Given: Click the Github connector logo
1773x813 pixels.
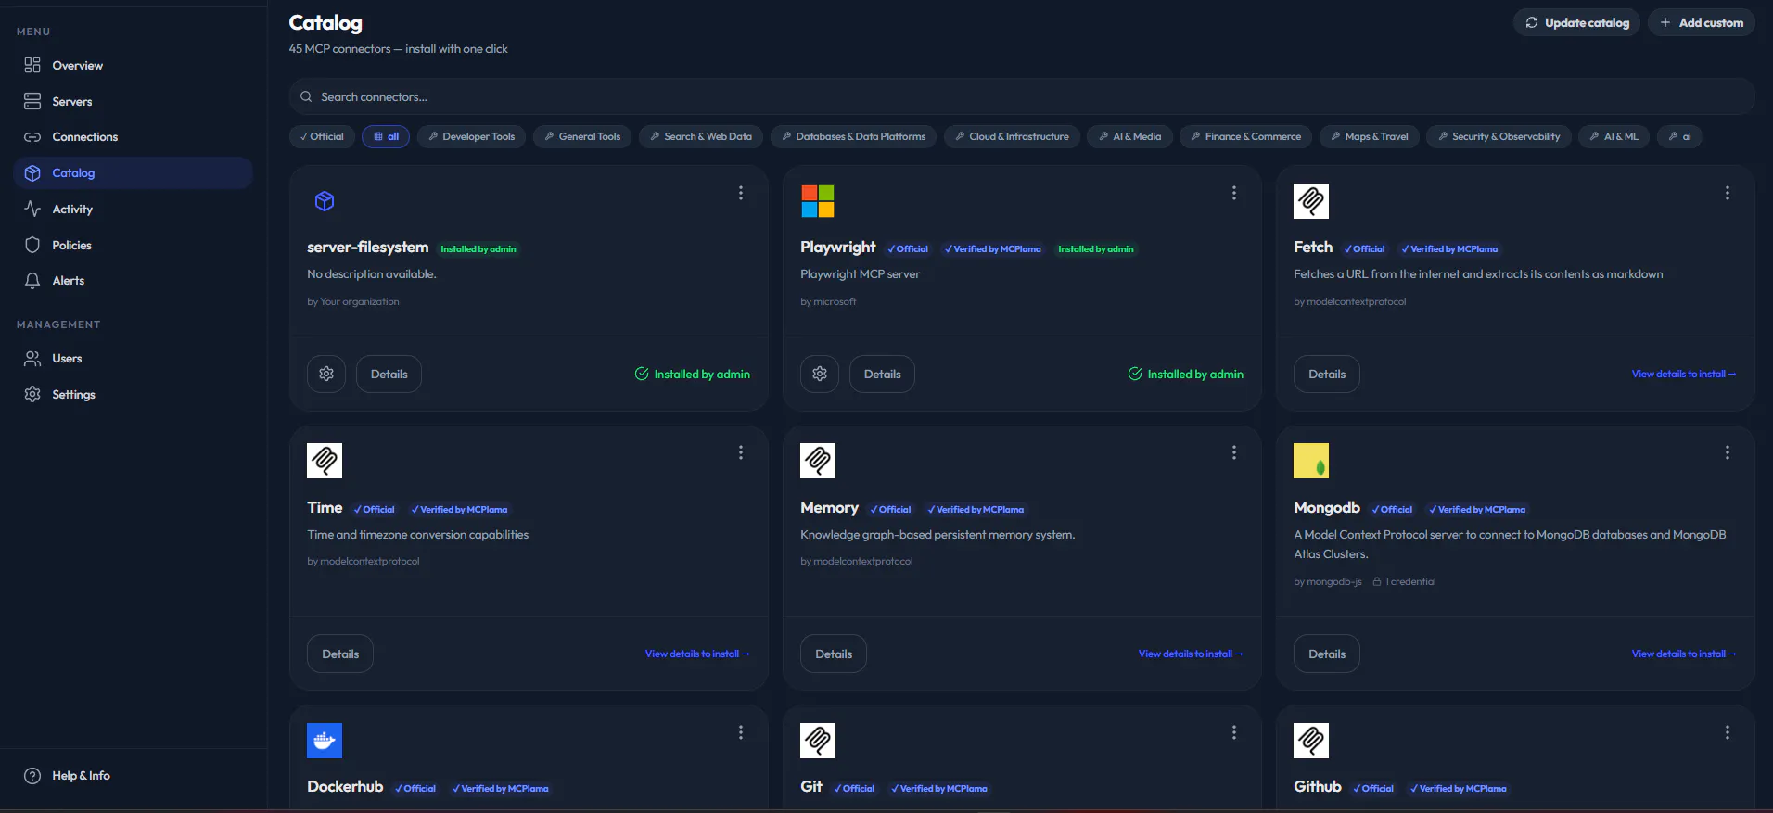Looking at the screenshot, I should [x=1311, y=741].
